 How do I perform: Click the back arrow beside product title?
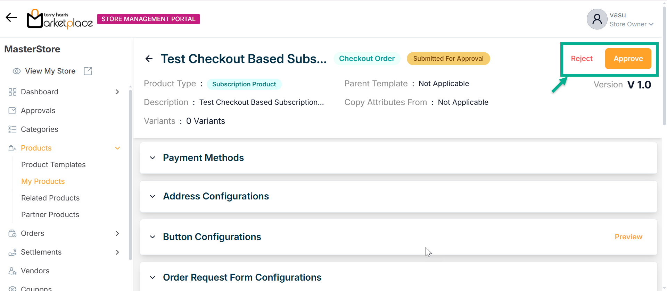[149, 59]
